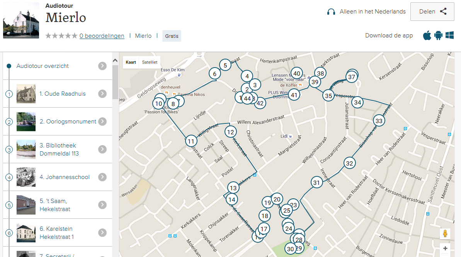The image size is (461, 257).
Task: Select 3. Bibliotheek Dommeldal 113 stop
Action: (58, 149)
